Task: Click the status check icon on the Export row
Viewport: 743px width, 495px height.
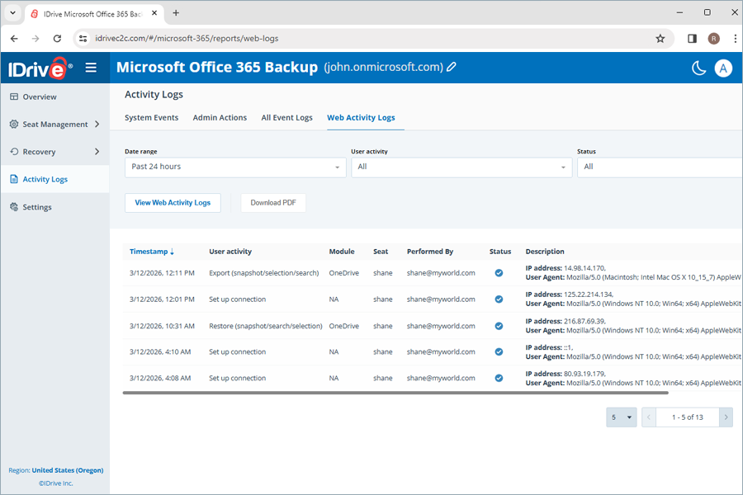Action: pyautogui.click(x=499, y=273)
